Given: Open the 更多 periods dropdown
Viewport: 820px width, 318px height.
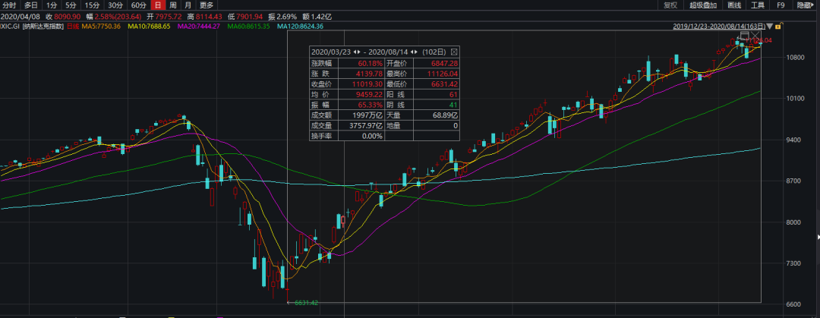Looking at the screenshot, I should point(207,5).
